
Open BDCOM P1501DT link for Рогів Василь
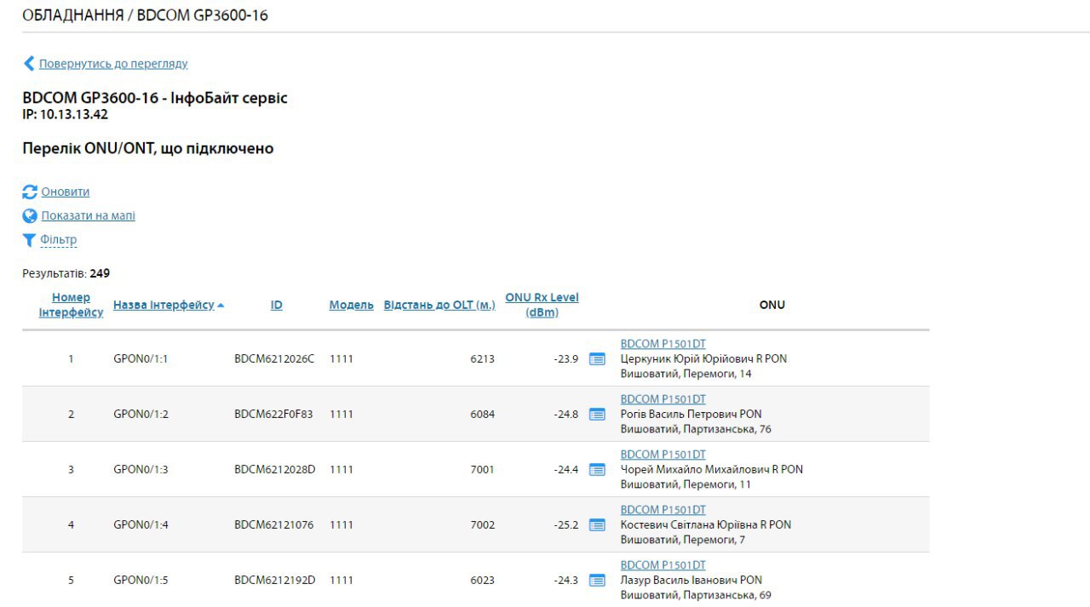pyautogui.click(x=663, y=399)
